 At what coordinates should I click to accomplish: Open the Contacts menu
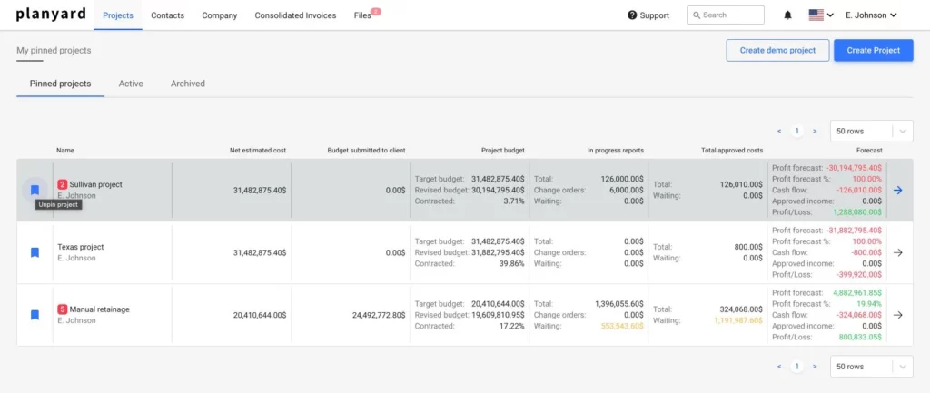[168, 15]
